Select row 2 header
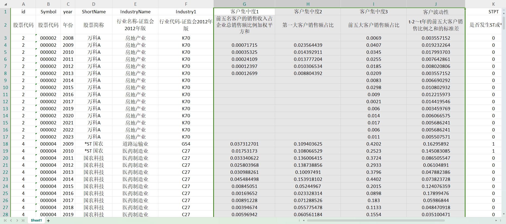This screenshot has height=224, width=506. click(x=5, y=25)
